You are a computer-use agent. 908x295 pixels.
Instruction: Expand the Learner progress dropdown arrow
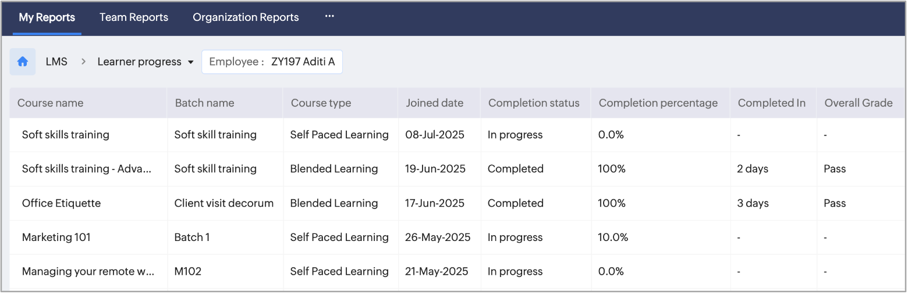190,62
